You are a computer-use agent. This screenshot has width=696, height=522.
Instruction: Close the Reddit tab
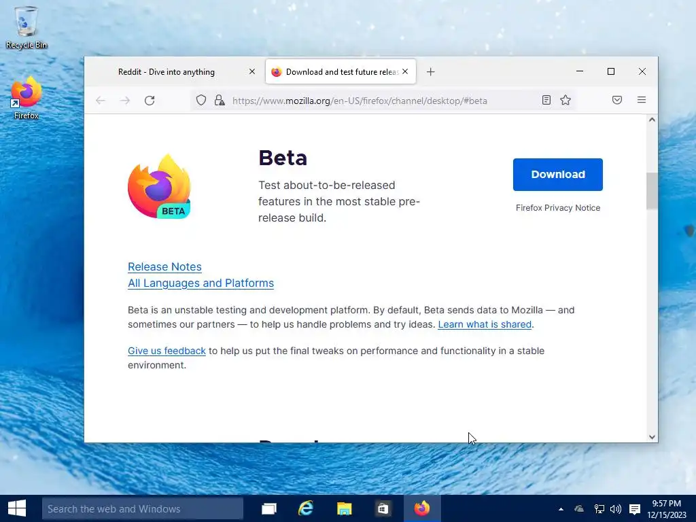252,71
